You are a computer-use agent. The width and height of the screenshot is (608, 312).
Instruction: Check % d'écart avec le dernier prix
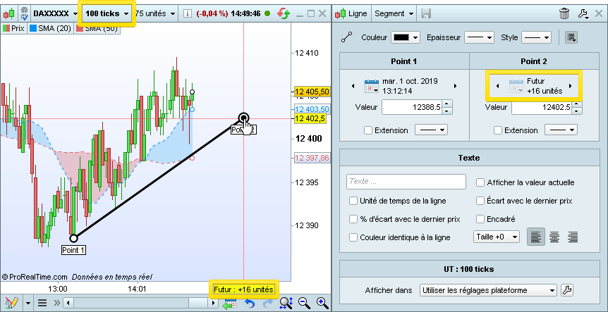coord(353,219)
